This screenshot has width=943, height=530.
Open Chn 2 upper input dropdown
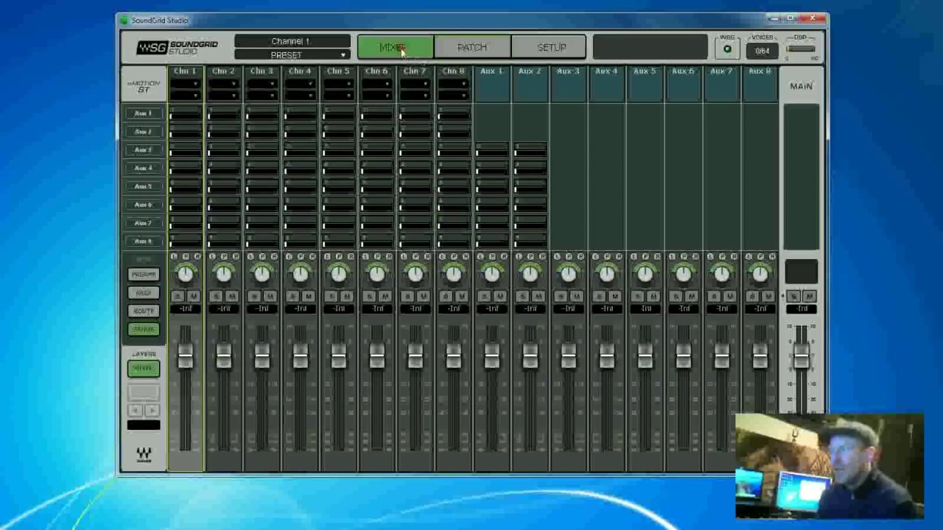(224, 84)
